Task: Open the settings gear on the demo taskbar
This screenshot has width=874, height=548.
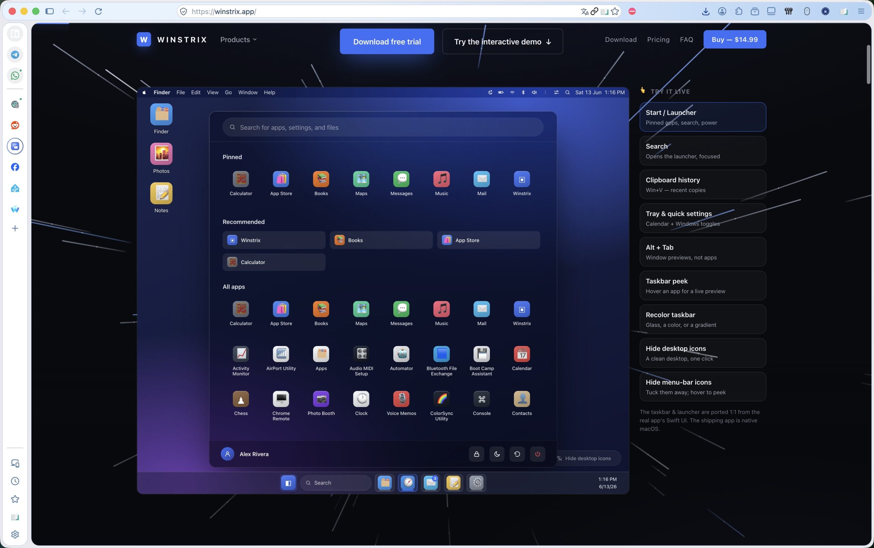Action: 477,483
